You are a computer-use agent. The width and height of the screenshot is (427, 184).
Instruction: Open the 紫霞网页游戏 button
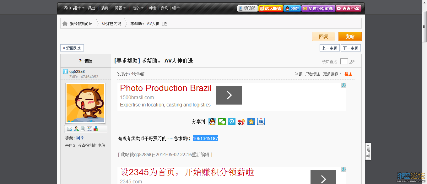click(318, 8)
